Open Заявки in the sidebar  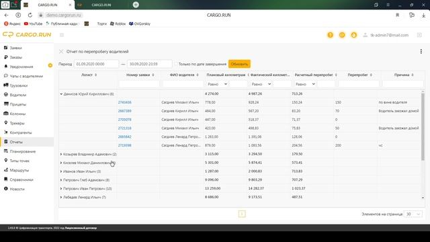coord(15,48)
